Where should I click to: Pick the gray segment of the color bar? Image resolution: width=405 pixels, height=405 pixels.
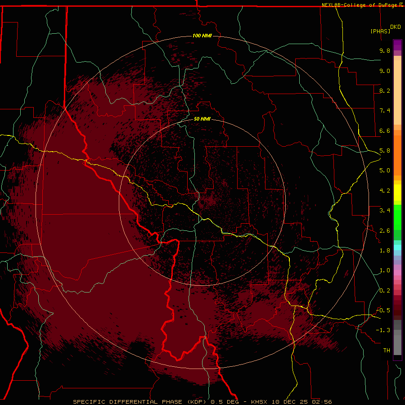[397, 337]
